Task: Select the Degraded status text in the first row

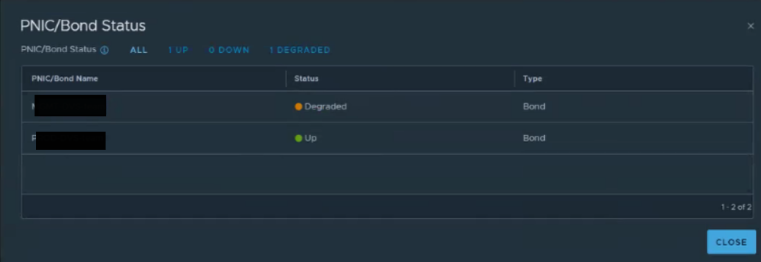Action: [326, 107]
